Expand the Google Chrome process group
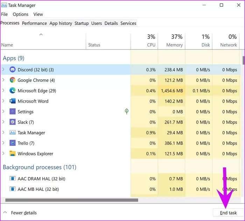The height and width of the screenshot is (221, 245). pos(3,80)
